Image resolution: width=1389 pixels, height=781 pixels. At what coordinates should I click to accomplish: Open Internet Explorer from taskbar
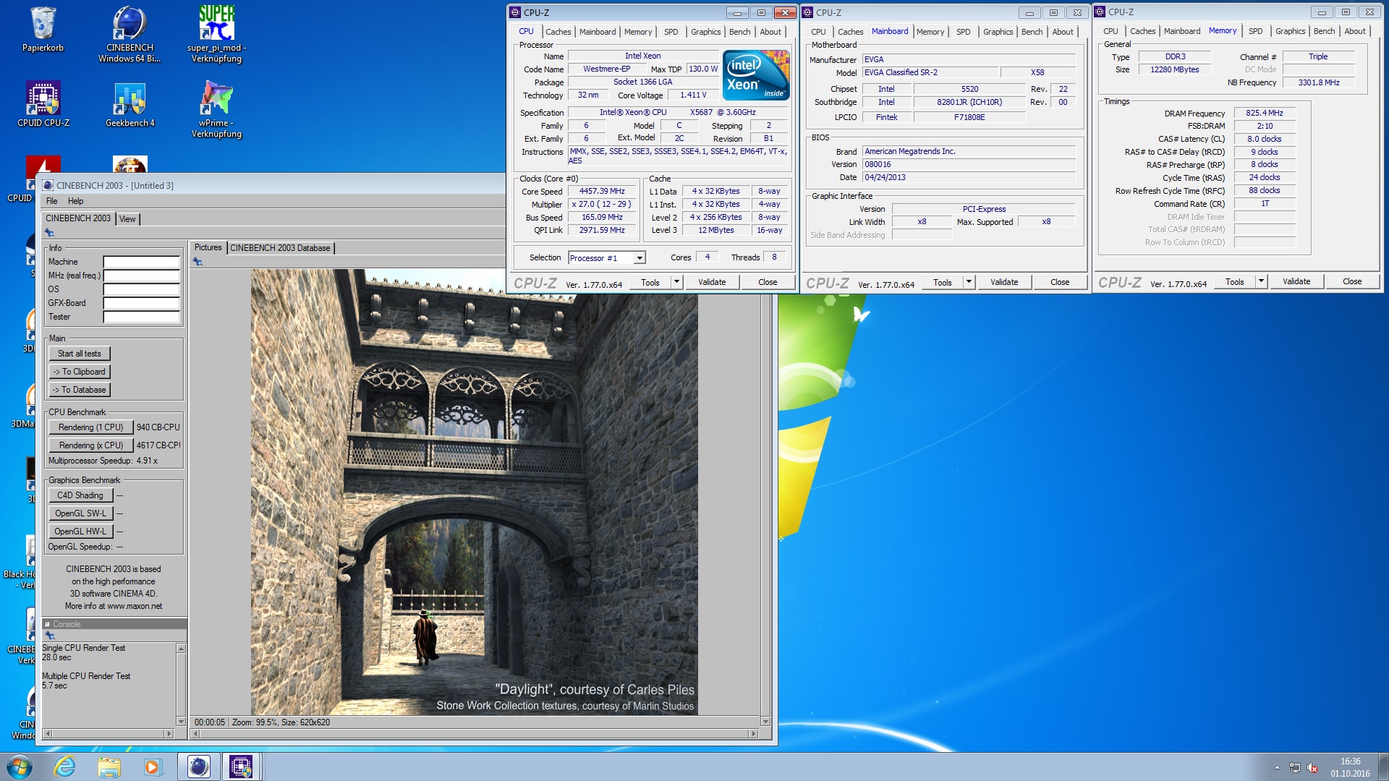pos(65,767)
